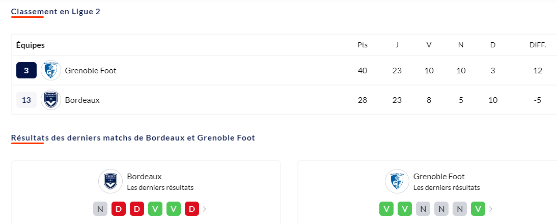
Task: Click Grenoble Foot name in results card
Action: point(439,176)
